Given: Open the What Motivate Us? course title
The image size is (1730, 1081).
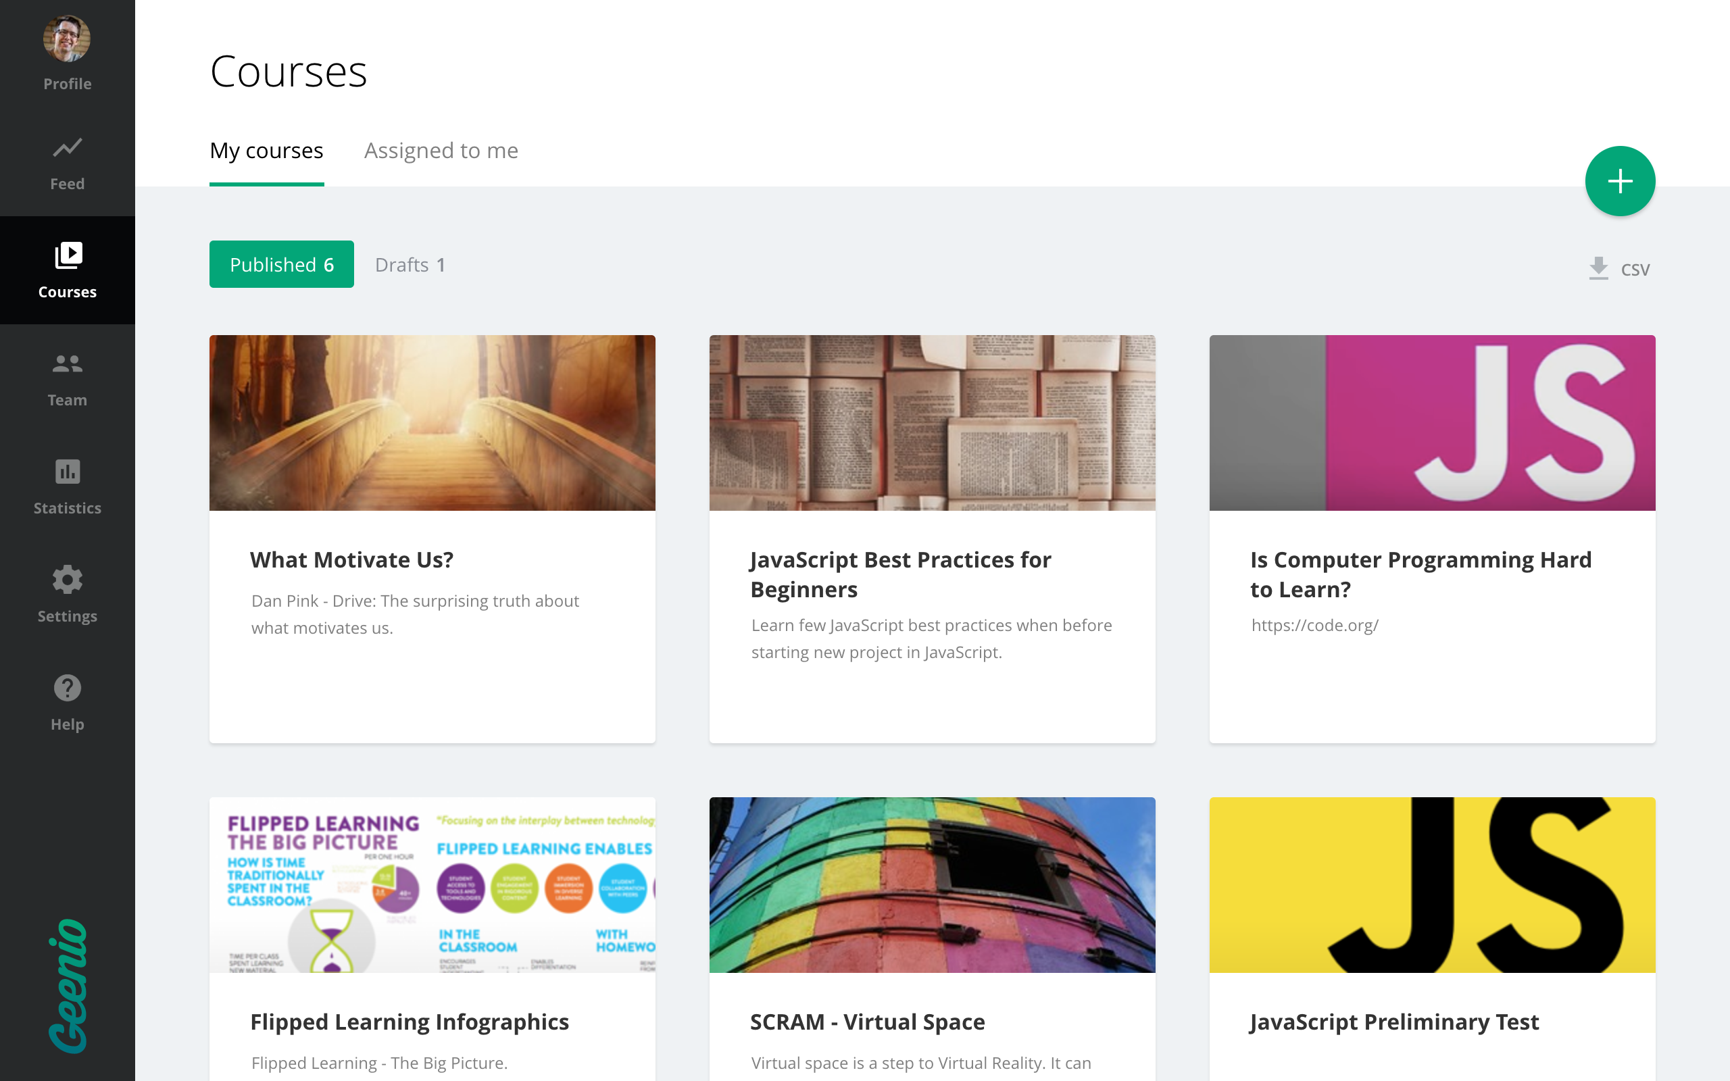Looking at the screenshot, I should (351, 560).
